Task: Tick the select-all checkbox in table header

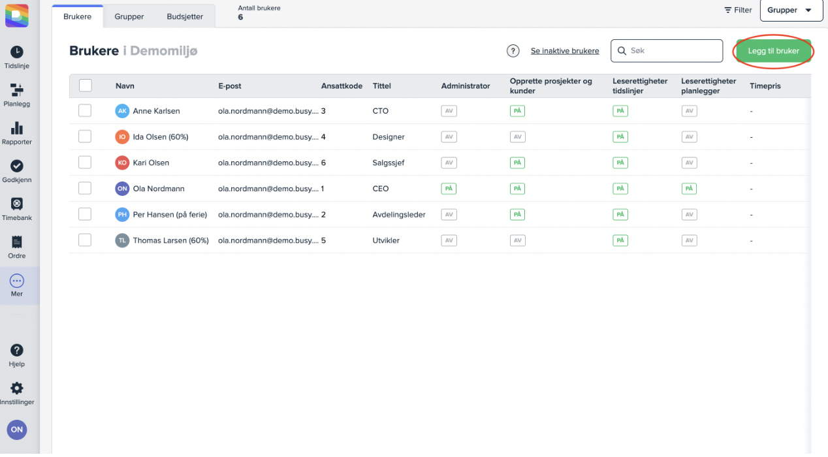Action: click(85, 86)
